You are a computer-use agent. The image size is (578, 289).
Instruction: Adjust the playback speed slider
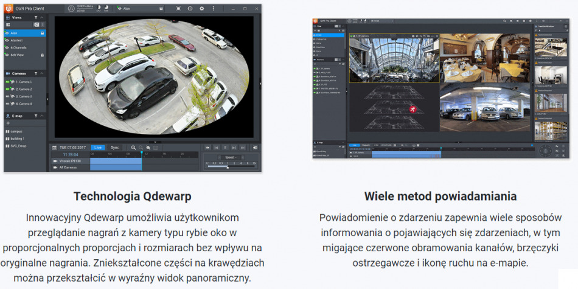228,166
